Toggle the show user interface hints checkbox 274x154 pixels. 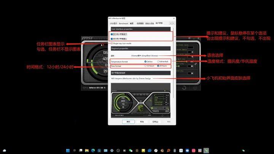click(x=112, y=39)
